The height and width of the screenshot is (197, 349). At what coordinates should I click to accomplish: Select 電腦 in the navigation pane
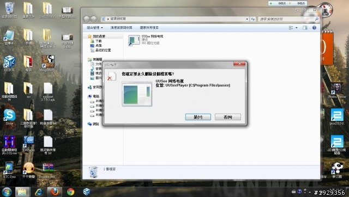point(94,96)
